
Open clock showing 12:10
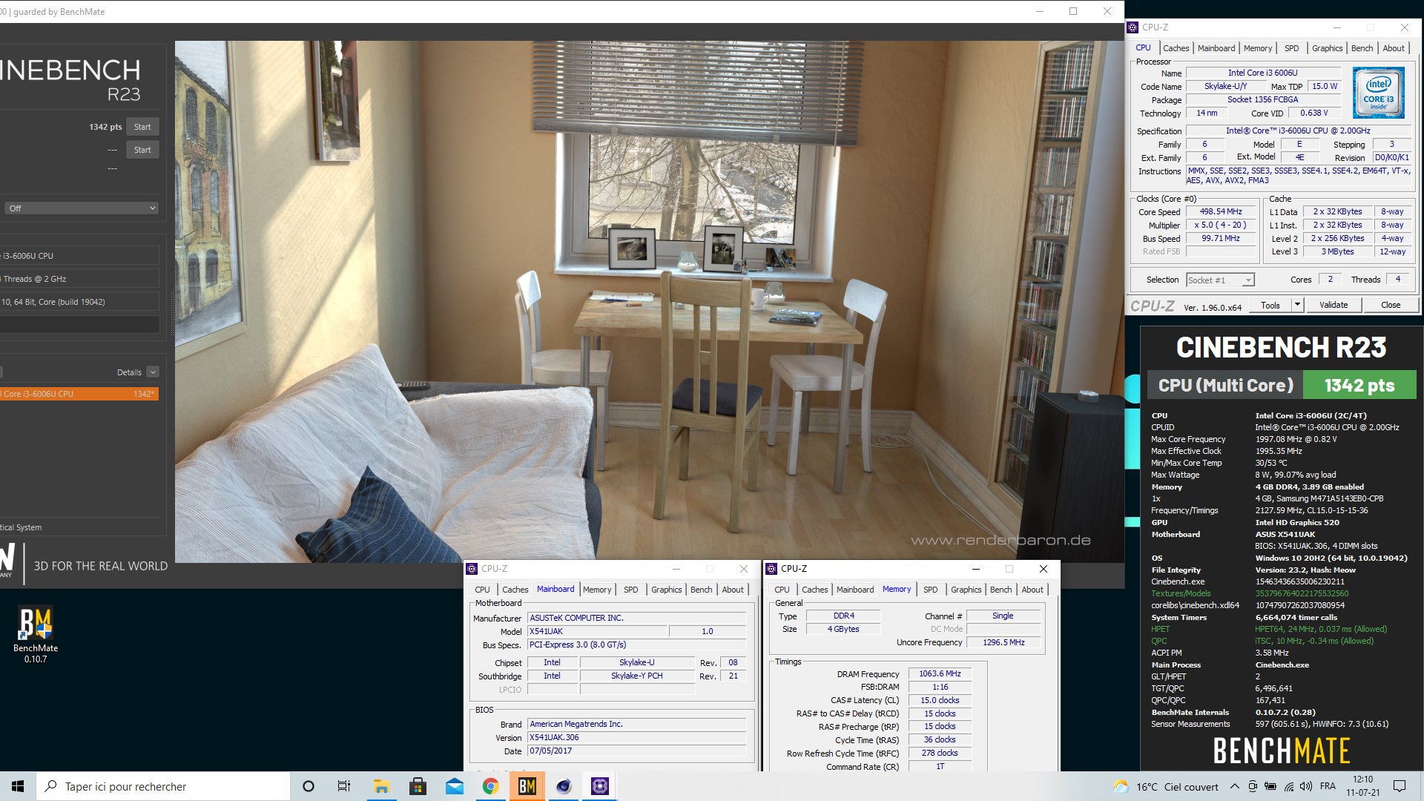tap(1363, 786)
